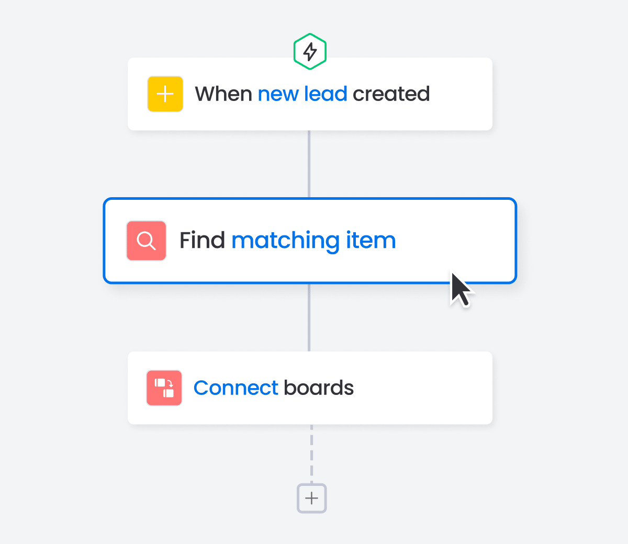This screenshot has width=628, height=544.
Task: Click the word 'Find' in the highlighted card
Action: (x=202, y=241)
